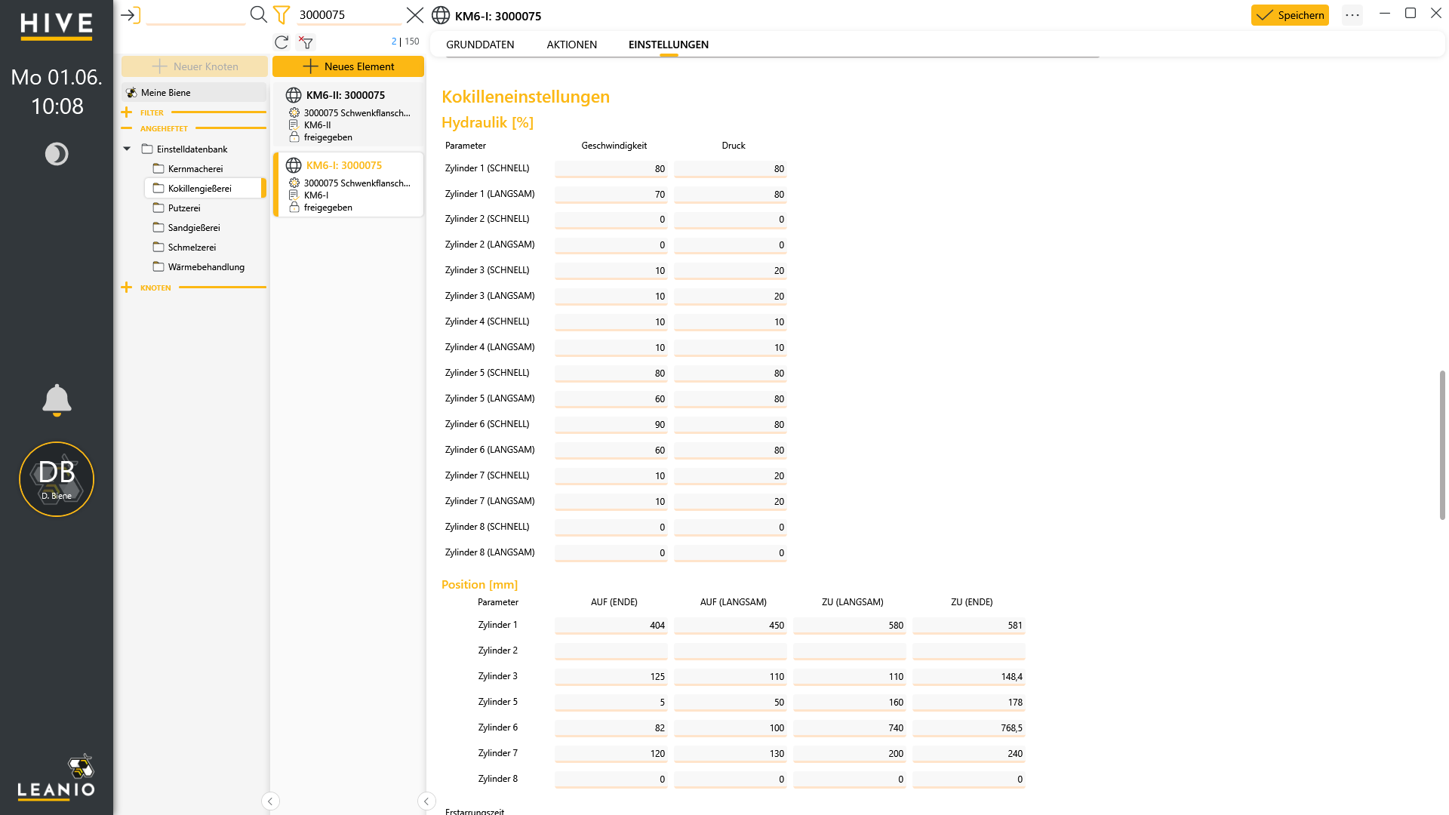Click the yellow filter funnel icon
This screenshot has height=815, width=1449.
point(281,15)
